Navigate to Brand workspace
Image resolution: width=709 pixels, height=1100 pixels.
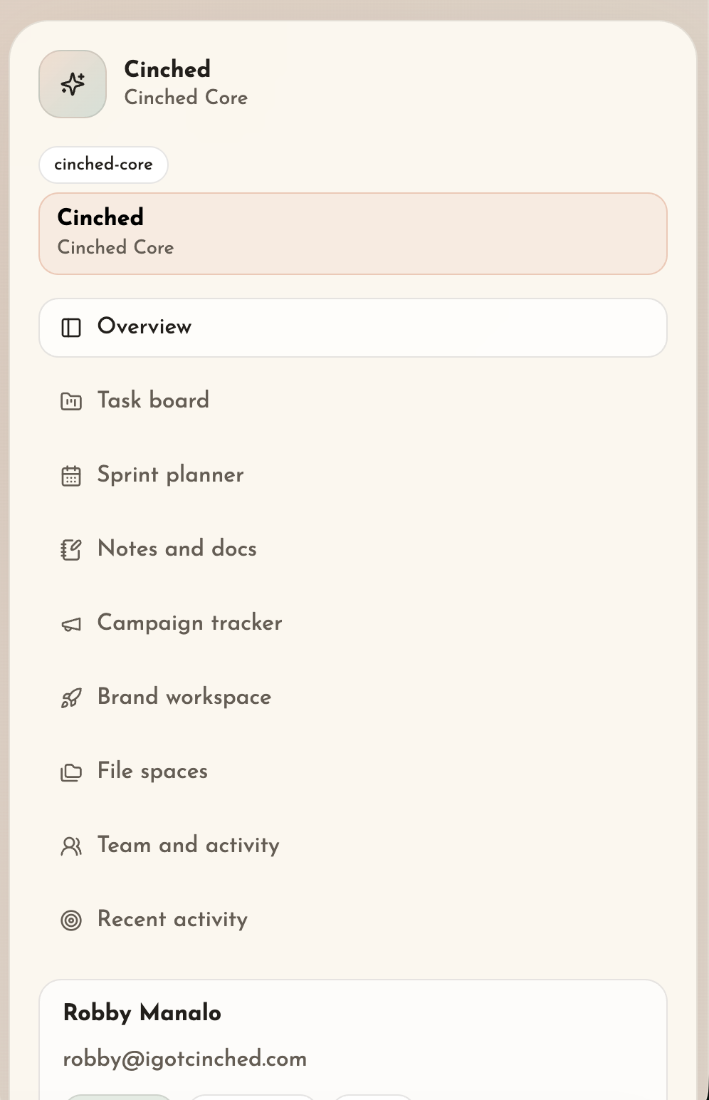[184, 697]
